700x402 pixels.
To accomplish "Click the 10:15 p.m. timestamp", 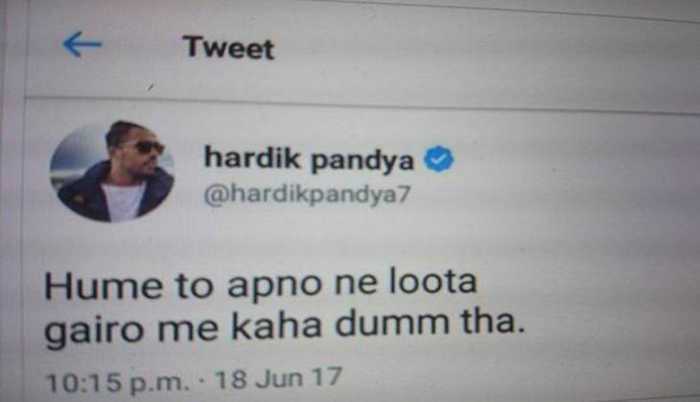I will 117,383.
